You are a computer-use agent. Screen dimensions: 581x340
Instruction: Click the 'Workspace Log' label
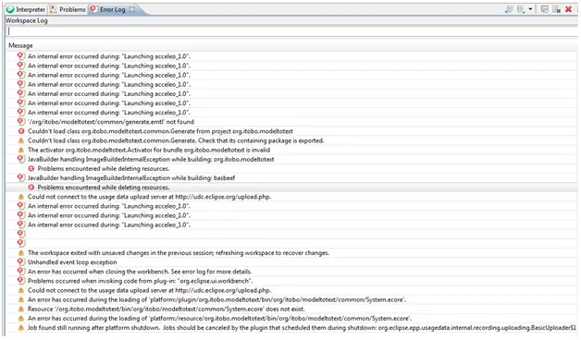(x=26, y=20)
